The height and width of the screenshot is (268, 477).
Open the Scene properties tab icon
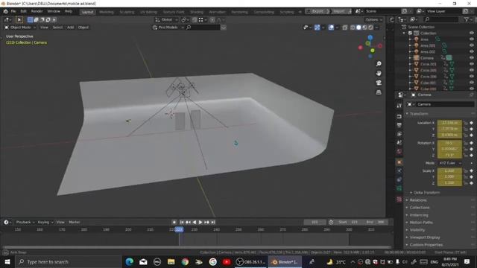point(399,142)
